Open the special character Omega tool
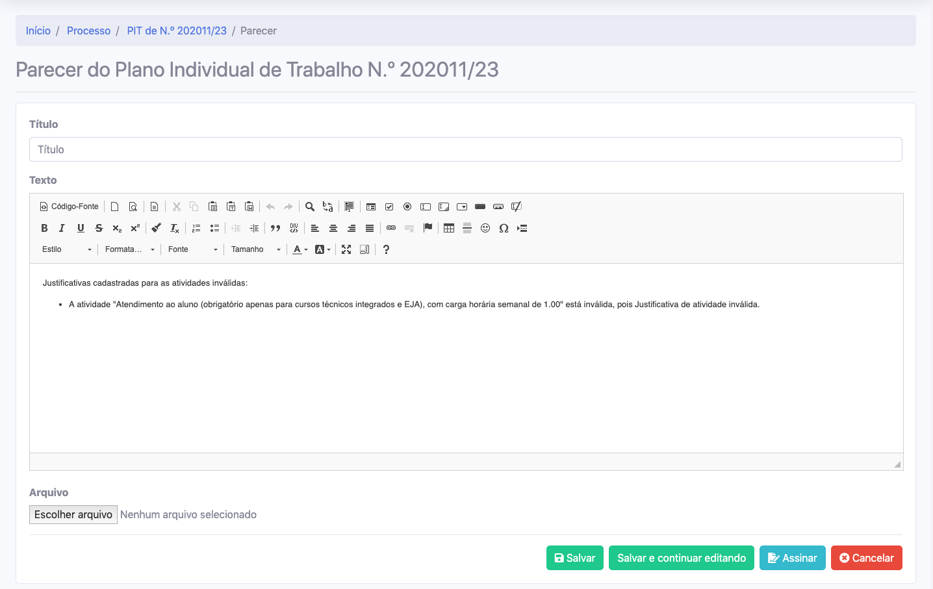This screenshot has width=933, height=589. coord(504,228)
